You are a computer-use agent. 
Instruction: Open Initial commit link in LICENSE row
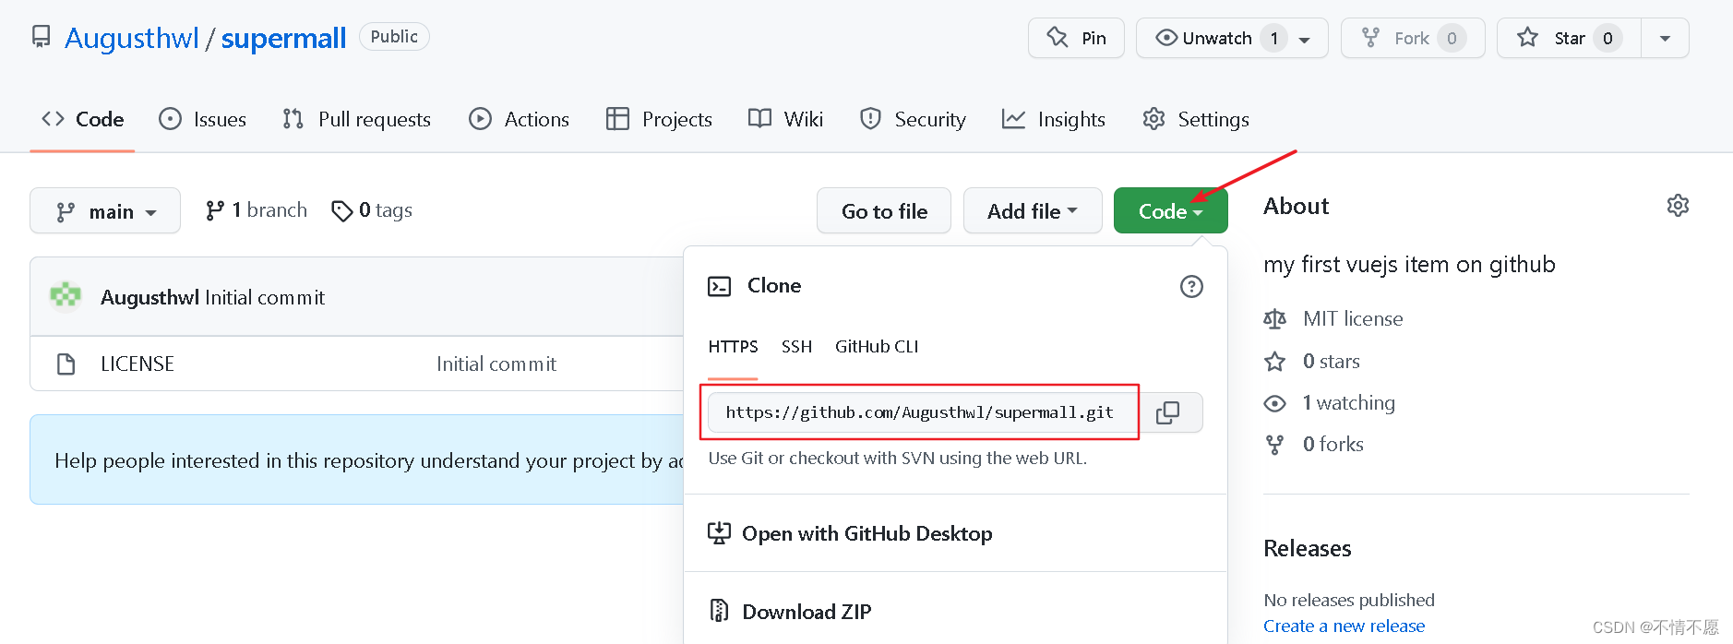(x=496, y=364)
